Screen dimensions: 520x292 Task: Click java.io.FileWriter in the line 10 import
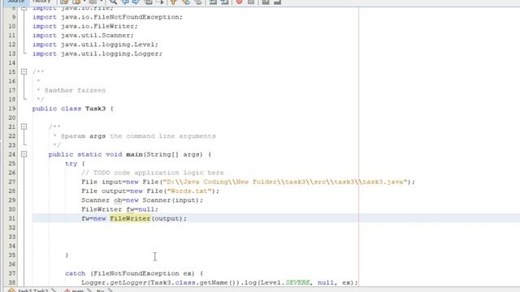click(x=97, y=26)
